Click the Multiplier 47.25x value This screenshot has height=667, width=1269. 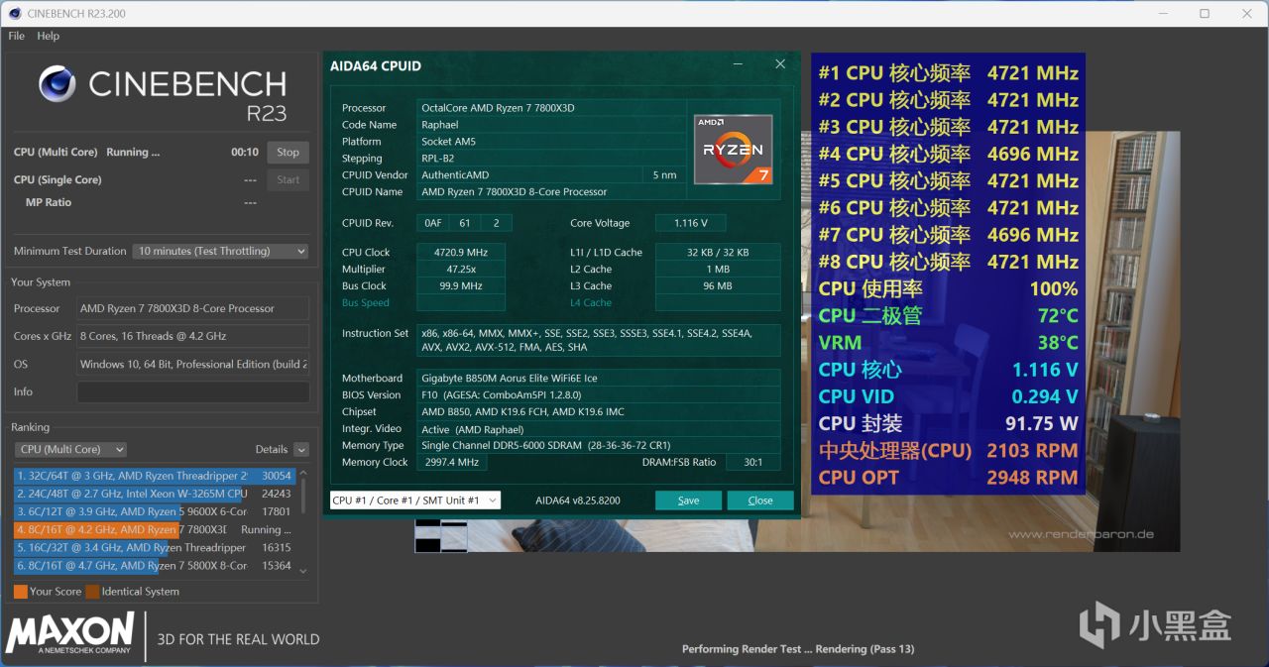(x=461, y=269)
